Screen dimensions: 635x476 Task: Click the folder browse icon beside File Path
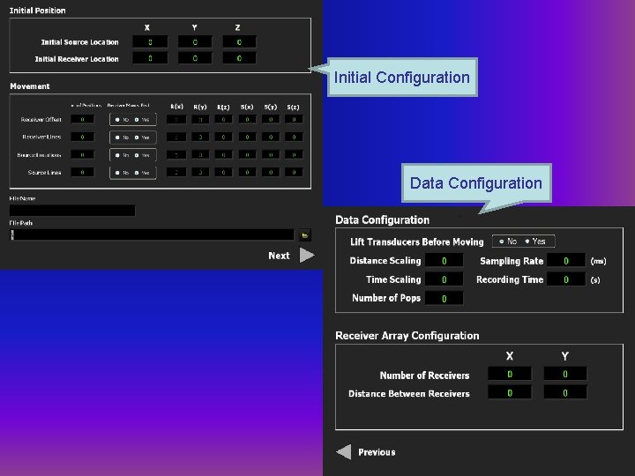(304, 235)
